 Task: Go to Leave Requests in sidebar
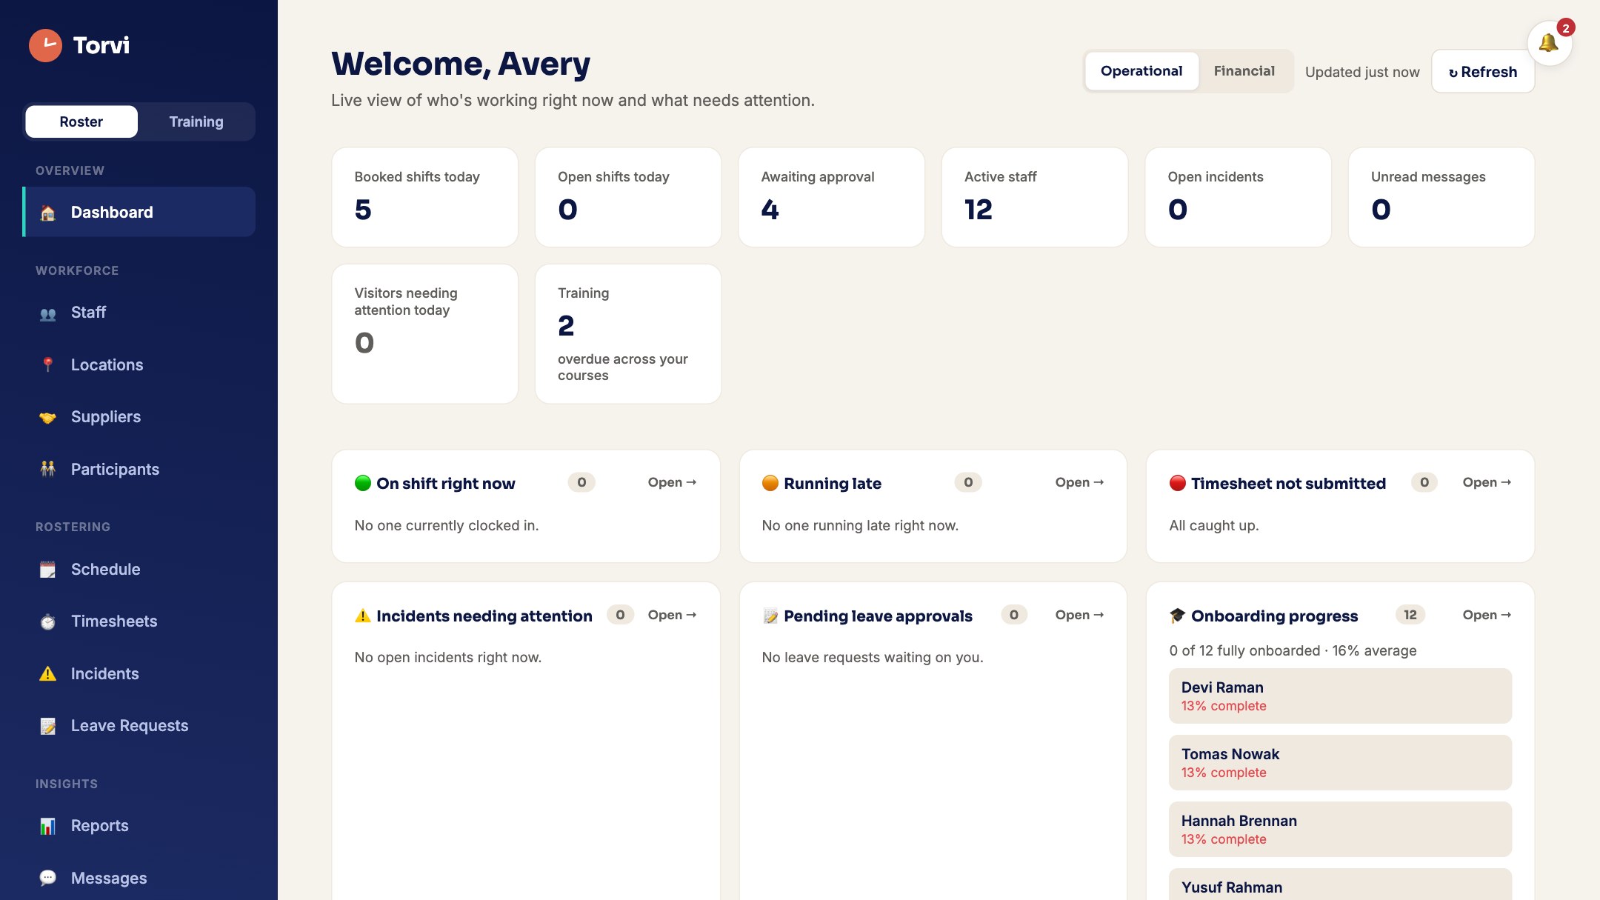[139, 726]
